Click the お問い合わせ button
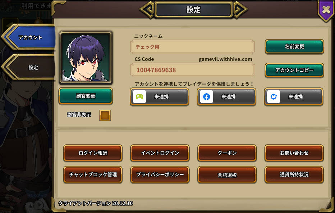The image size is (335, 213). tap(294, 153)
